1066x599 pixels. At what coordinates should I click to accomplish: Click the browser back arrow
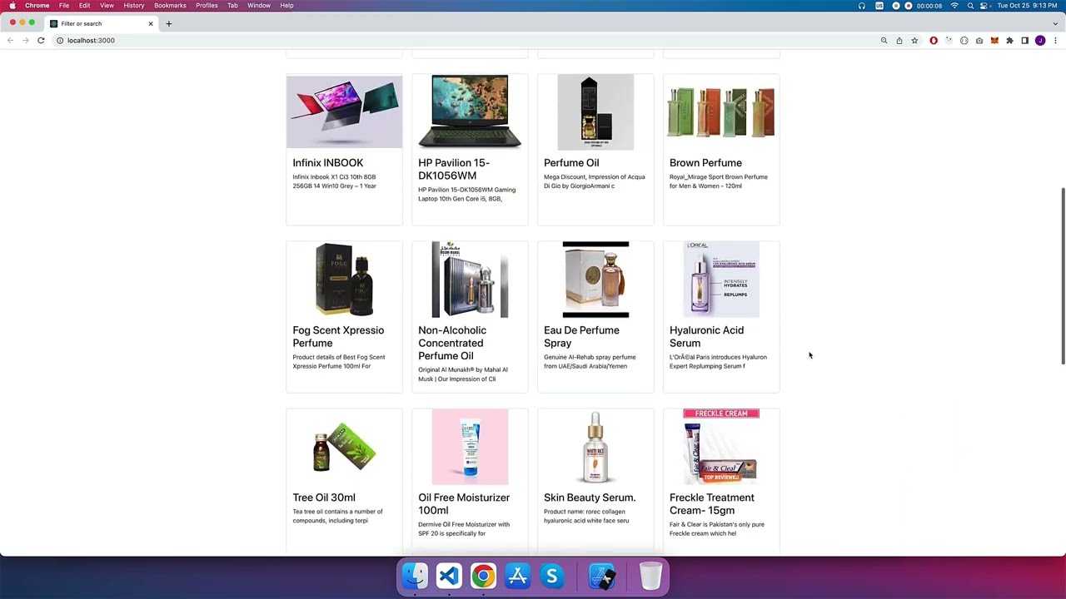coord(10,40)
